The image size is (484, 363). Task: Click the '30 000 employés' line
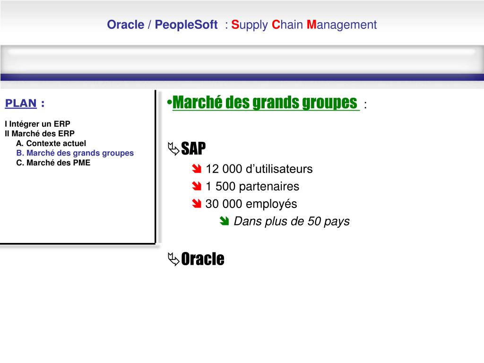pyautogui.click(x=251, y=204)
